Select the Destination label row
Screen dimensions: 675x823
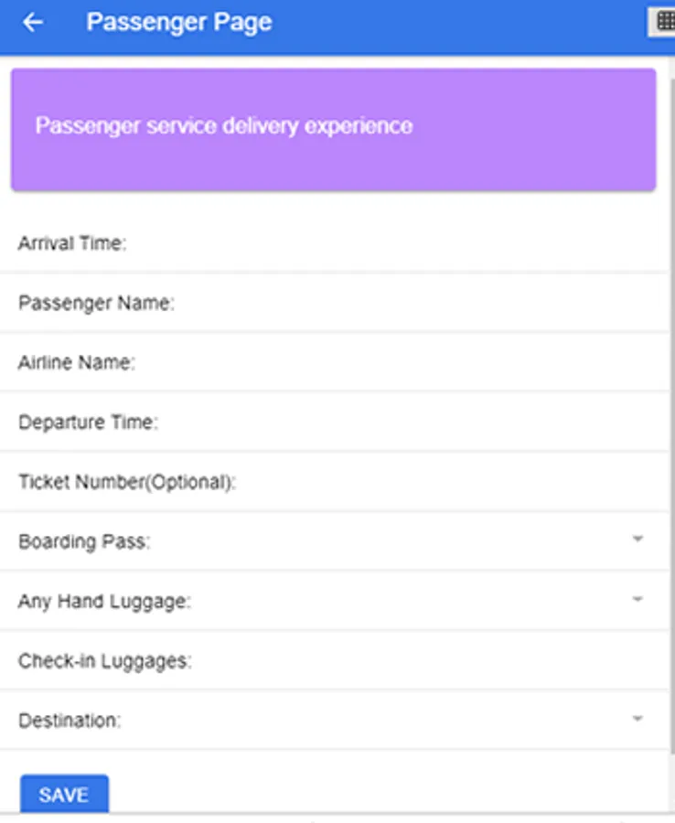pyautogui.click(x=335, y=721)
